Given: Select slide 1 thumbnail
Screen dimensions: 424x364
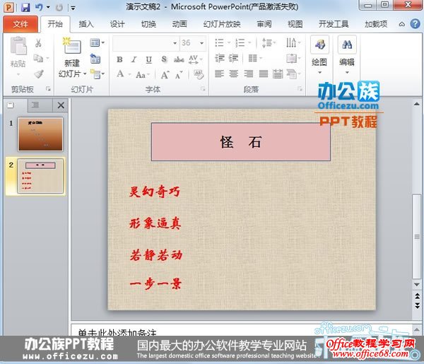Looking at the screenshot, I should pyautogui.click(x=40, y=134).
